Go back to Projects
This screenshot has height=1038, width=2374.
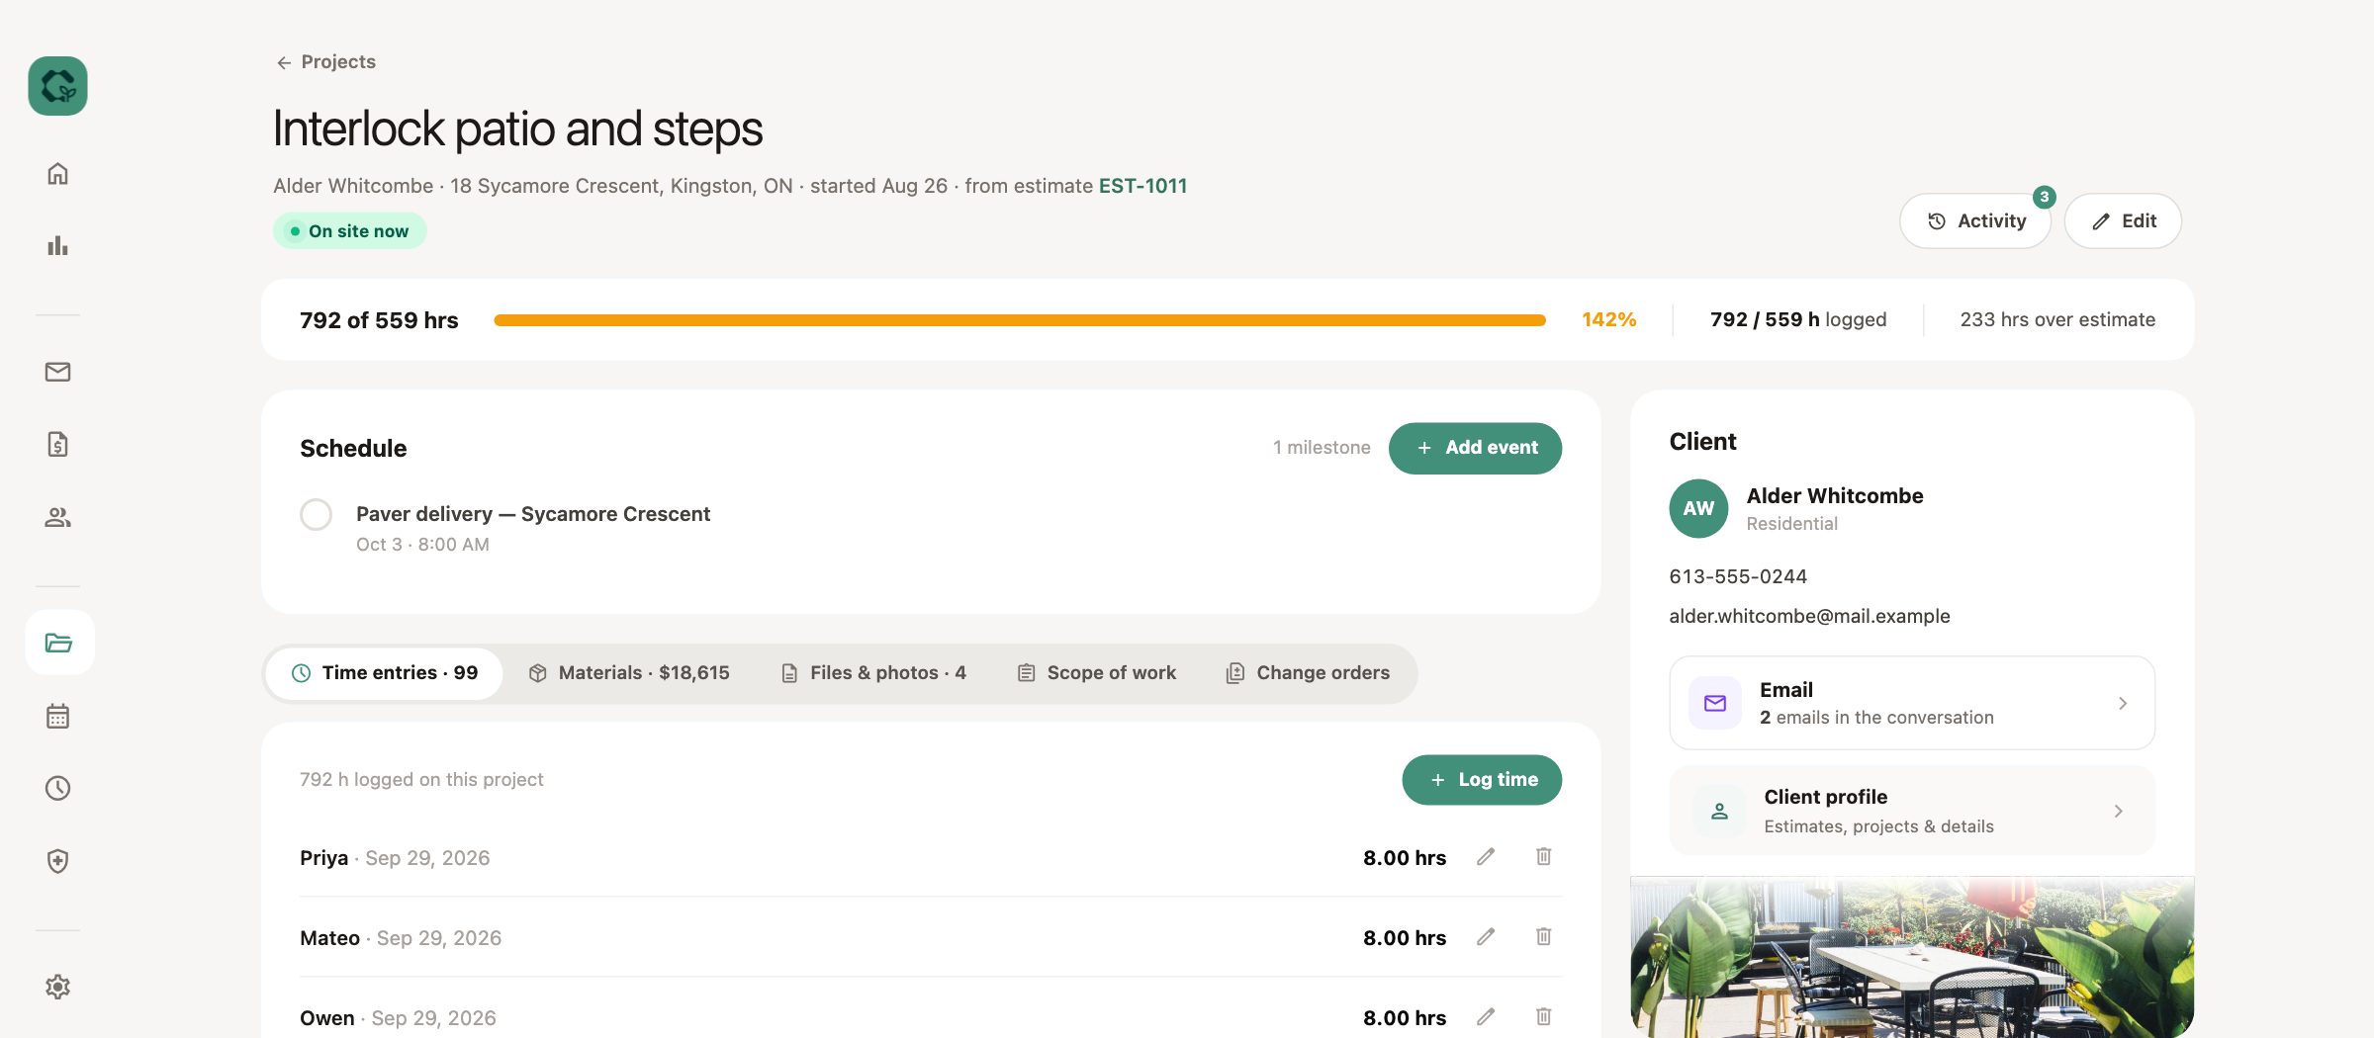click(325, 62)
